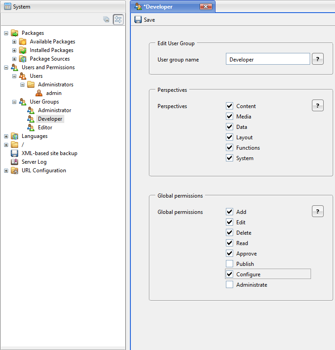The height and width of the screenshot is (350, 335).
Task: Click the Installed Packages checkmark folder icon
Action: [23, 50]
